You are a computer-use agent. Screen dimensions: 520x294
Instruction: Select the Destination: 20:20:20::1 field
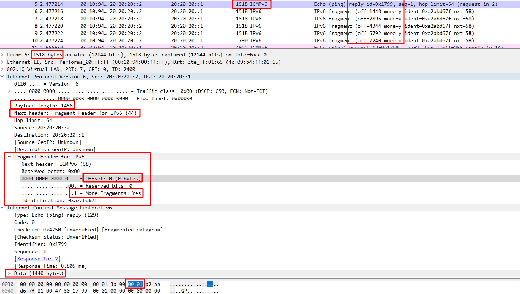[x=49, y=135]
